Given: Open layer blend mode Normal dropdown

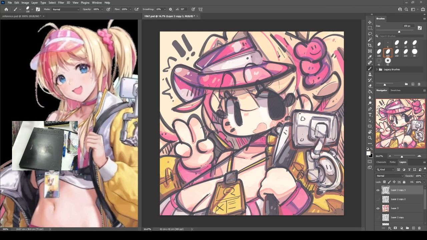Looking at the screenshot, I should (390, 176).
